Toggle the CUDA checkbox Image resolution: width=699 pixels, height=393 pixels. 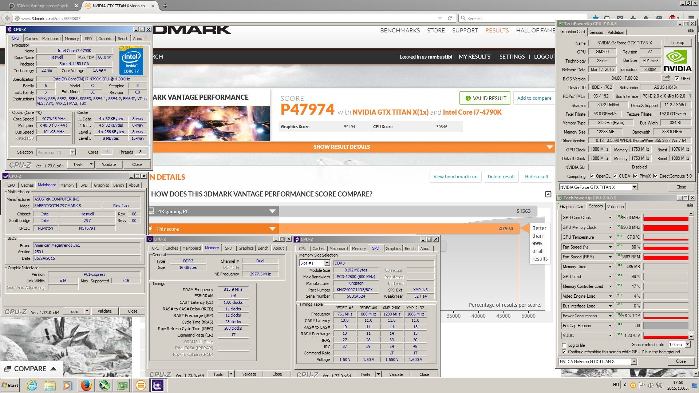(615, 176)
